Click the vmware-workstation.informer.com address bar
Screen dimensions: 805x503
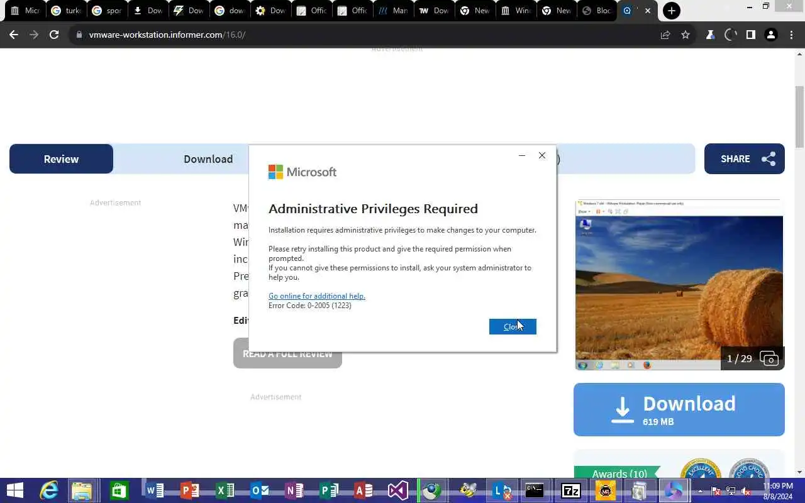[365, 35]
